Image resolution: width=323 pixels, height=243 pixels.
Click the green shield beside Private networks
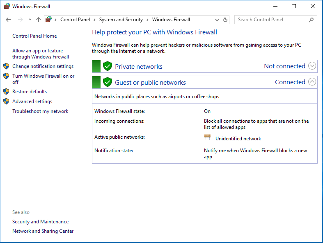tap(108, 66)
